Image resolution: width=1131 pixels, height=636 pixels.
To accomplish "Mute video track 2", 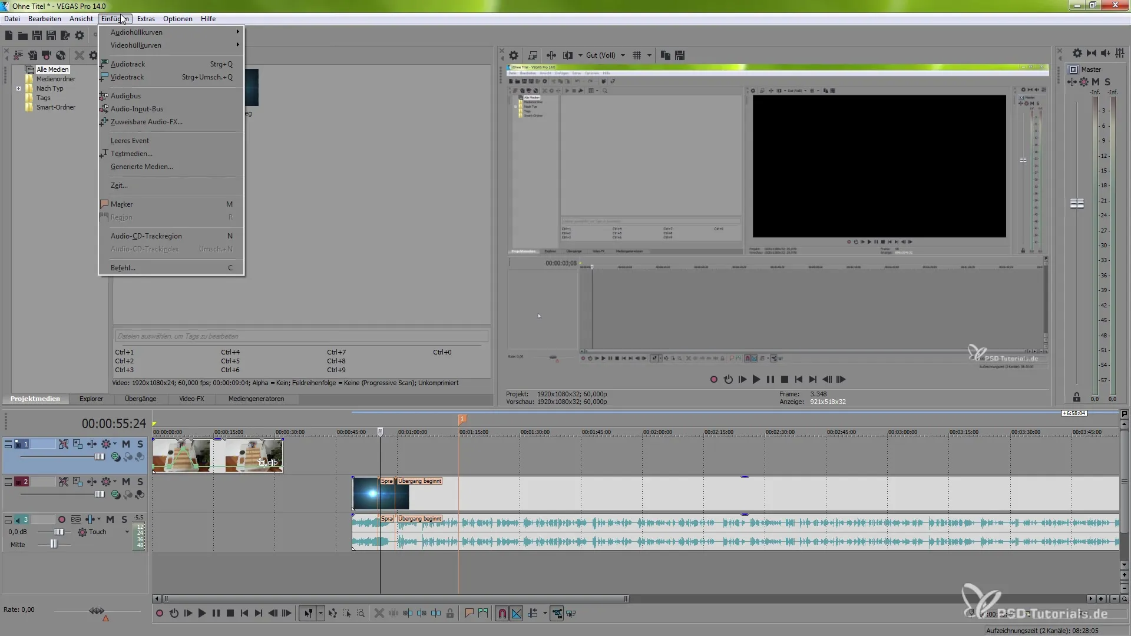I will point(126,482).
